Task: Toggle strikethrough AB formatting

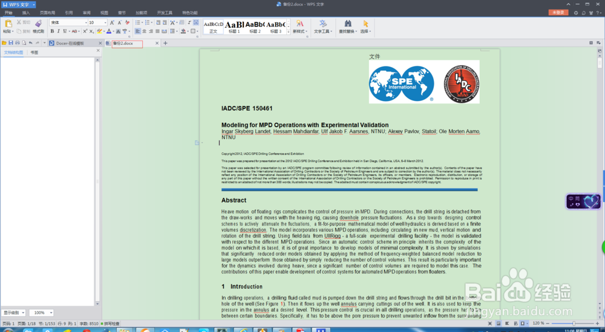Action: point(74,31)
